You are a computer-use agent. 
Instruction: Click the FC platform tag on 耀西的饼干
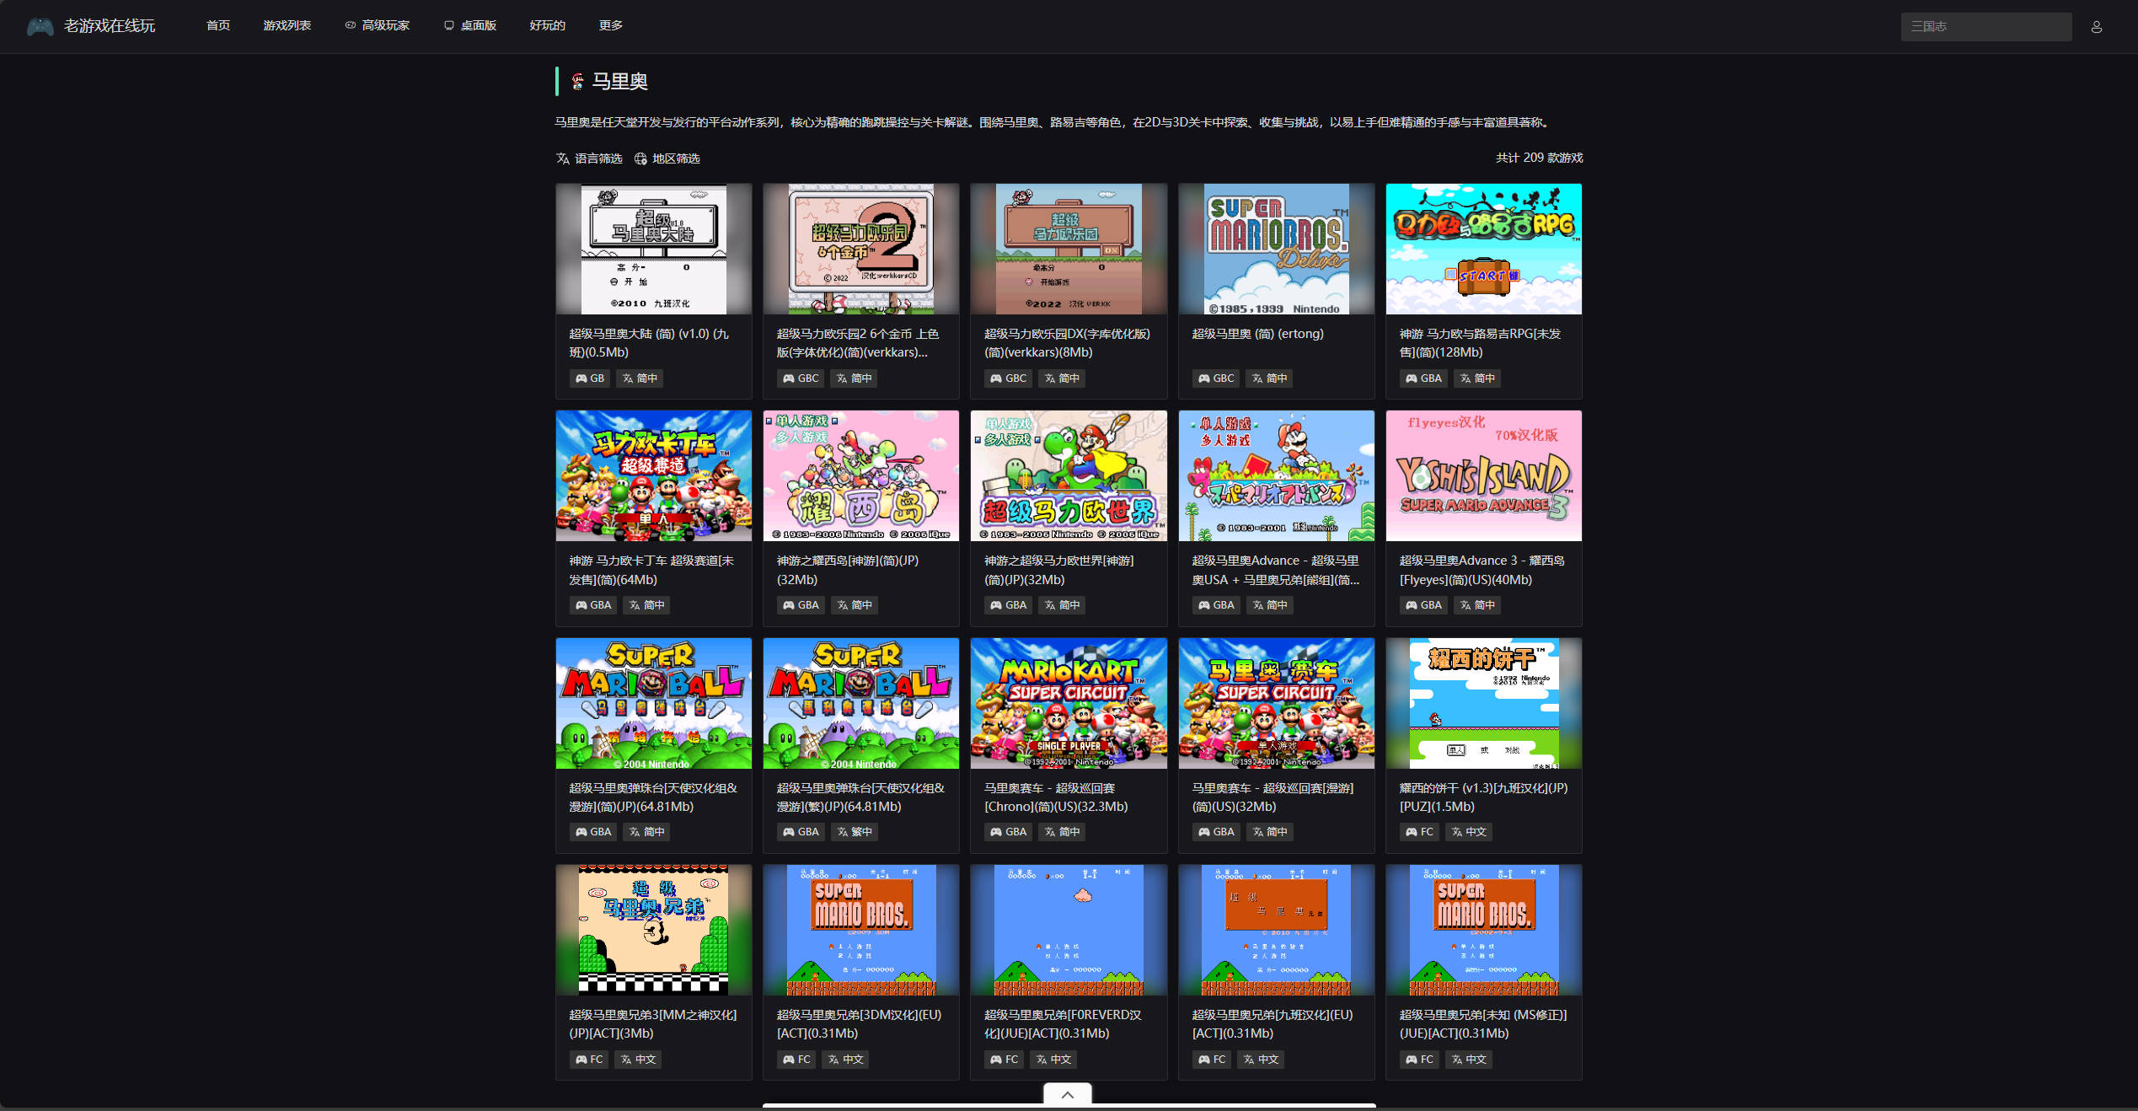tap(1419, 832)
